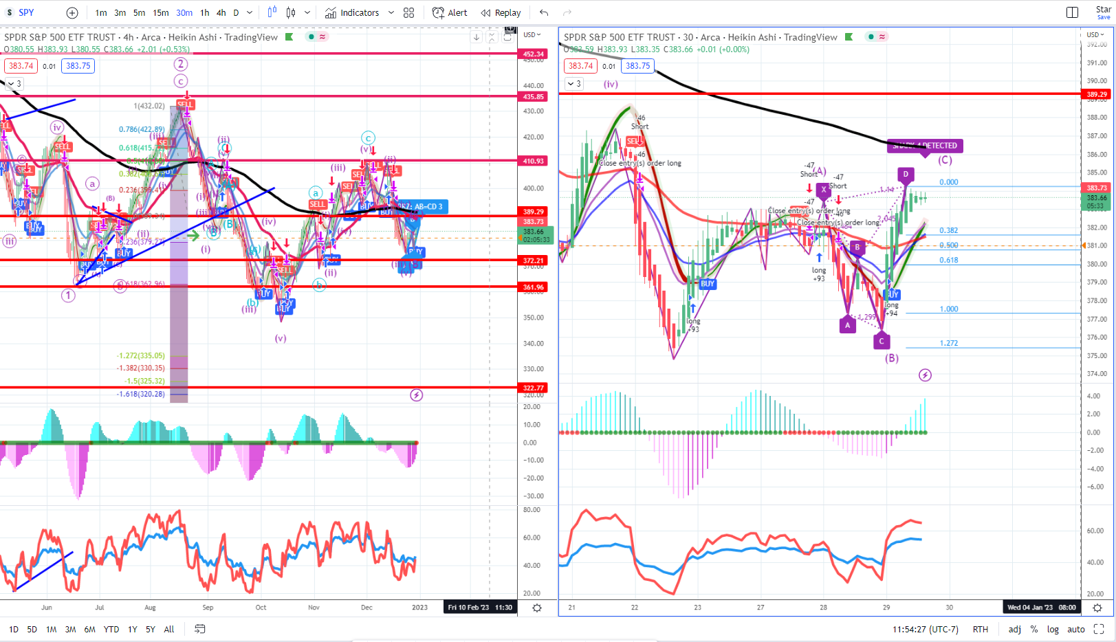Set the date range to 5D
Image resolution: width=1116 pixels, height=642 pixels.
[32, 629]
